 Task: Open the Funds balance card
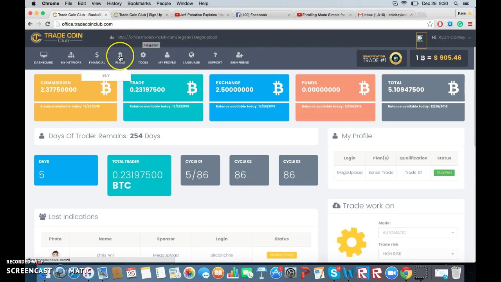click(335, 98)
